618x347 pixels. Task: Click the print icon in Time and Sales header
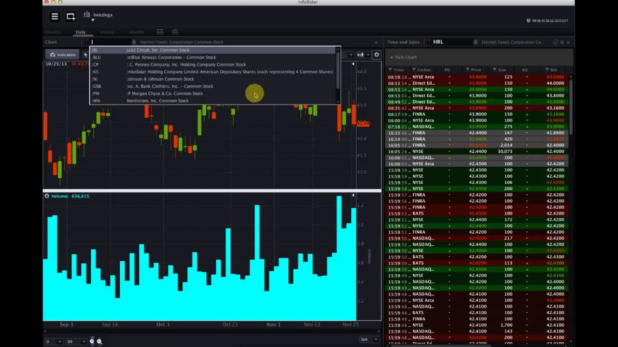556,42
